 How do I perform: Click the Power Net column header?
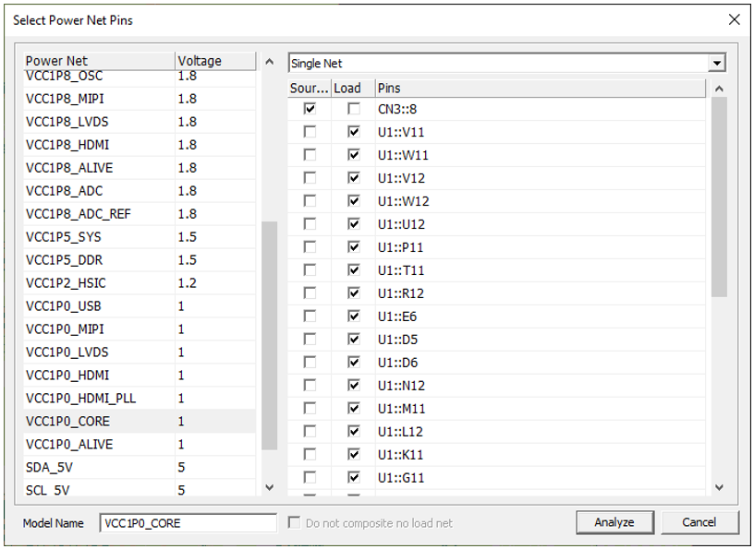pyautogui.click(x=98, y=61)
